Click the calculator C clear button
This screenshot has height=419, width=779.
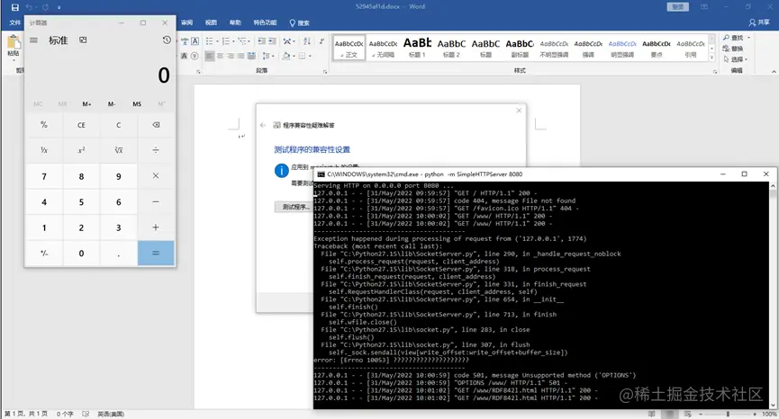(x=119, y=125)
